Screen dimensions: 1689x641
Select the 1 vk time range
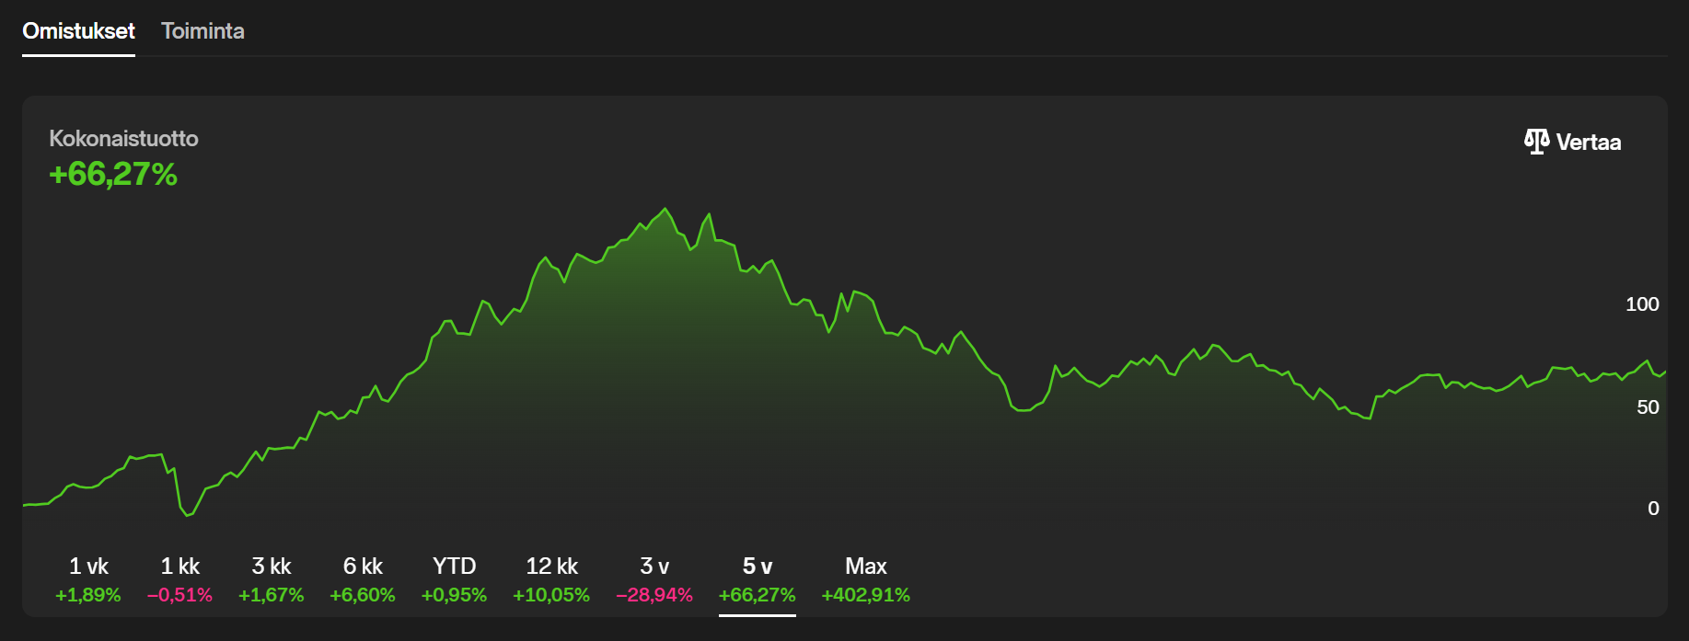[88, 579]
